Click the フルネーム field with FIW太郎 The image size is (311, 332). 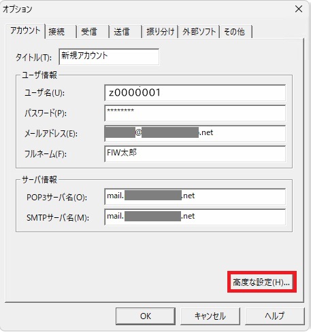click(195, 153)
